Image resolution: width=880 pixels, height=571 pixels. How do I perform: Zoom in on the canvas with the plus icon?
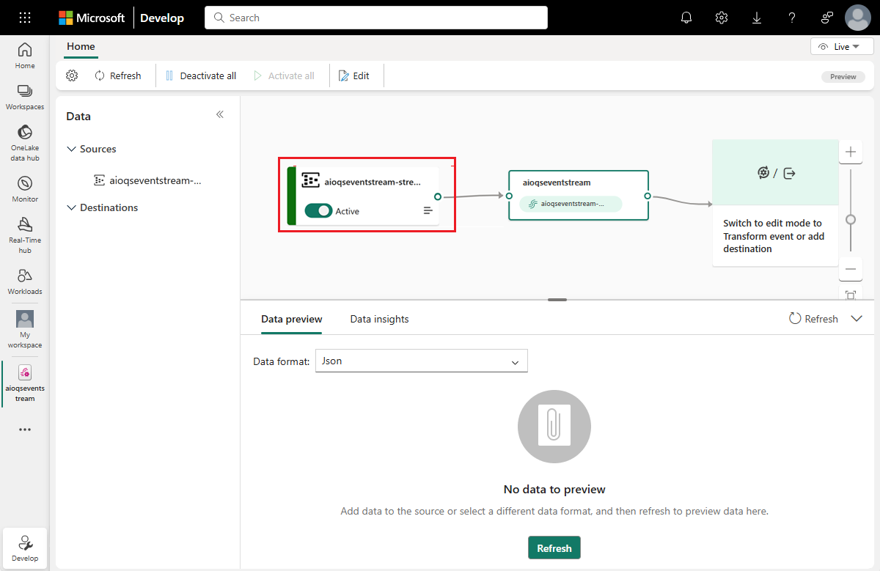pos(850,152)
